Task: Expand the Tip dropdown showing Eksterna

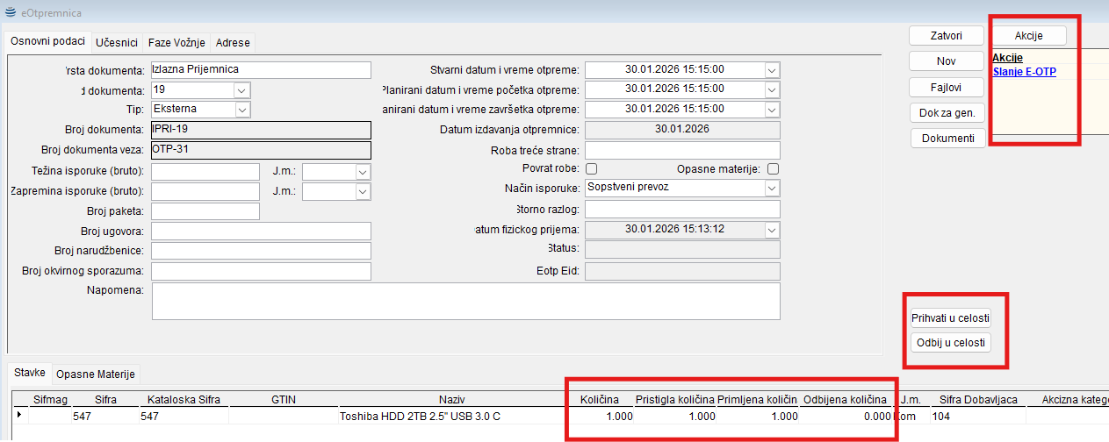Action: [x=242, y=109]
